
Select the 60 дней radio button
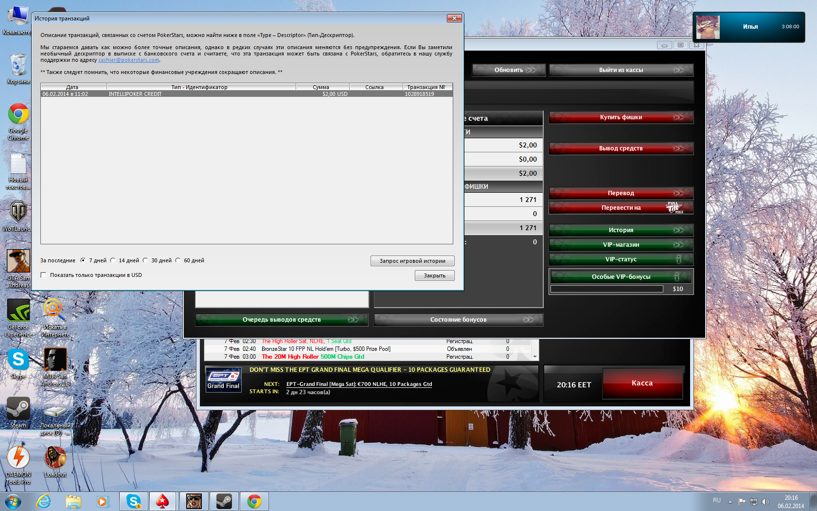pyautogui.click(x=178, y=260)
